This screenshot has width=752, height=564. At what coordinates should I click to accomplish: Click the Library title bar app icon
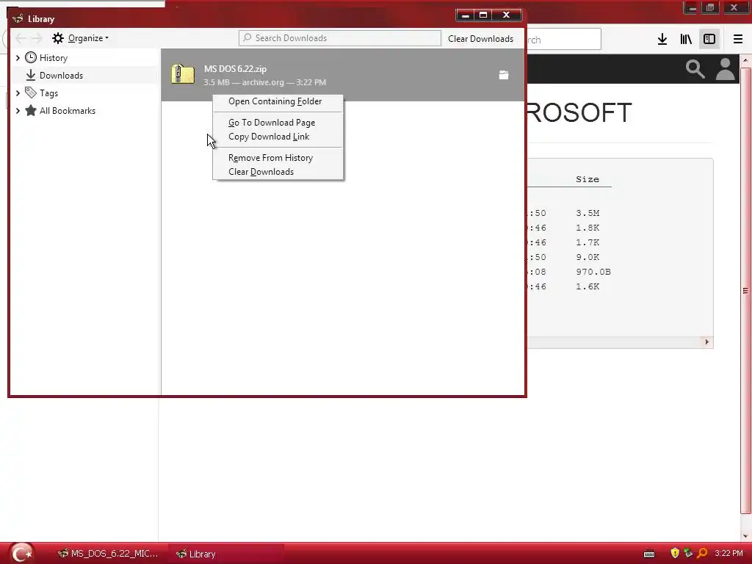[x=18, y=18]
